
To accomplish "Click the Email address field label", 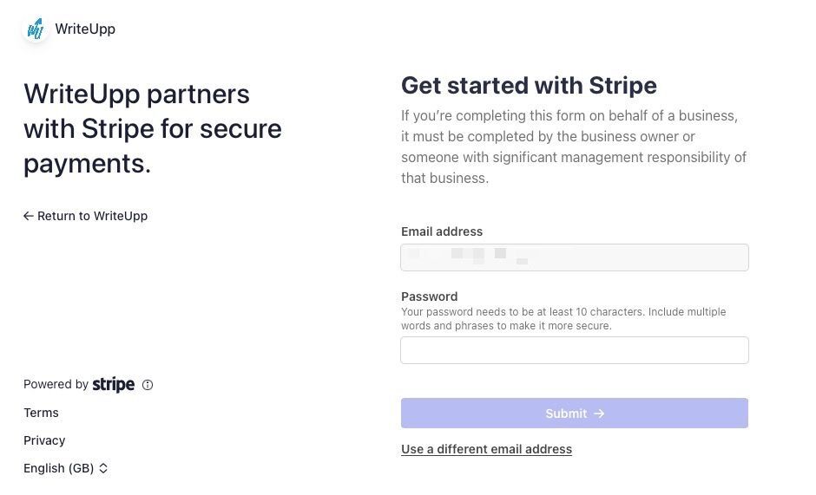I will tap(442, 231).
